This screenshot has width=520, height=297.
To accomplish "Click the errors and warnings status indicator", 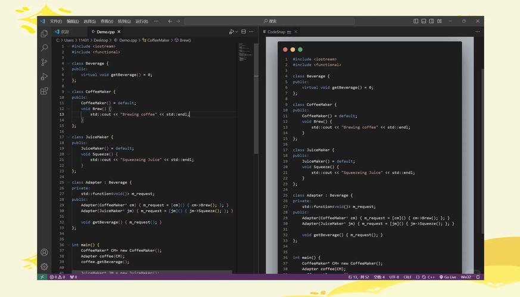I will 57,277.
